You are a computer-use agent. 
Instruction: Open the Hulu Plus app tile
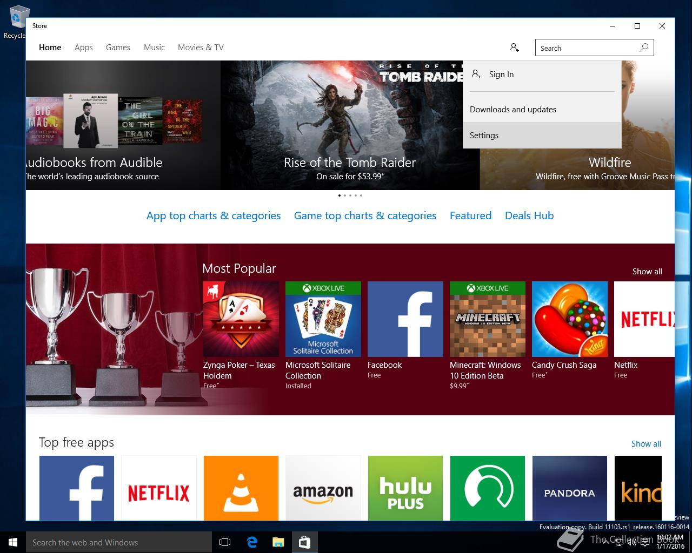[405, 488]
